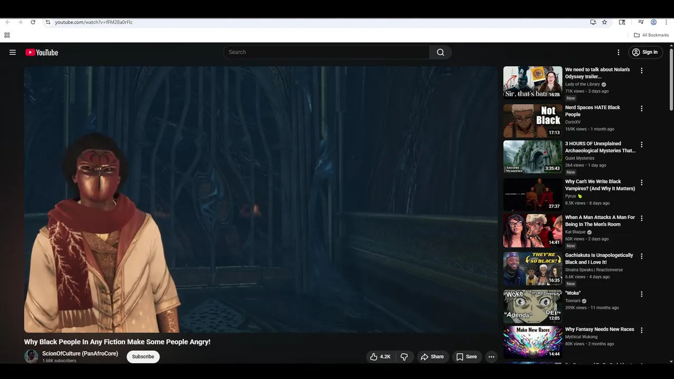Open options for 3 HOURS Archaeological Mysteries video
This screenshot has width=674, height=379.
tap(641, 144)
